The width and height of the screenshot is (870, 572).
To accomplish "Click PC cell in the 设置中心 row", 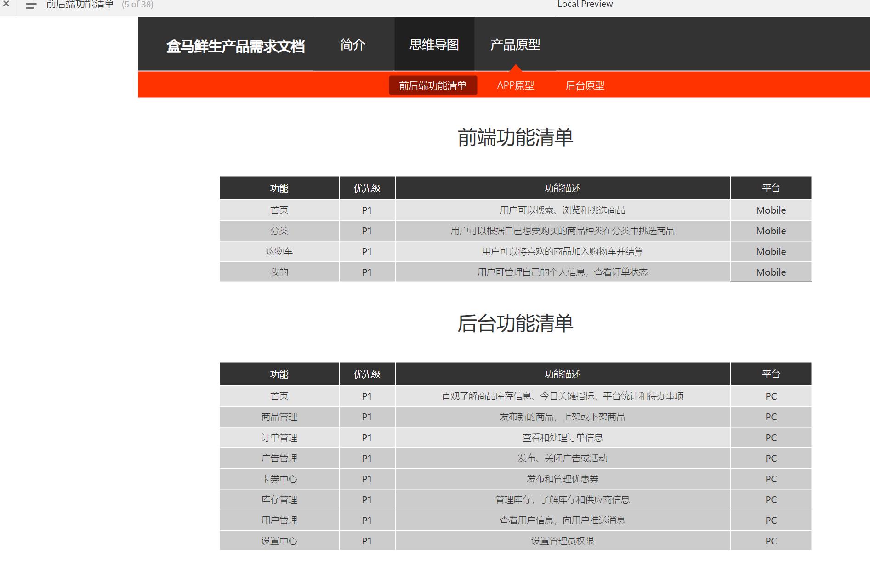I will point(771,541).
